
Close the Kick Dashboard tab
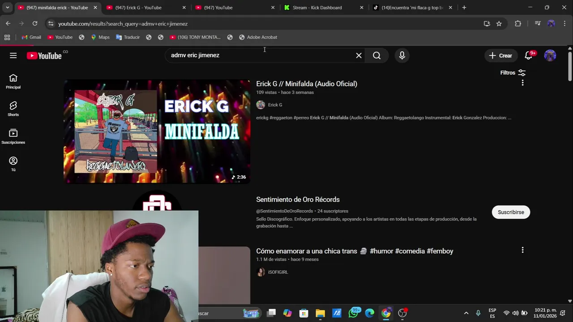[x=362, y=8]
